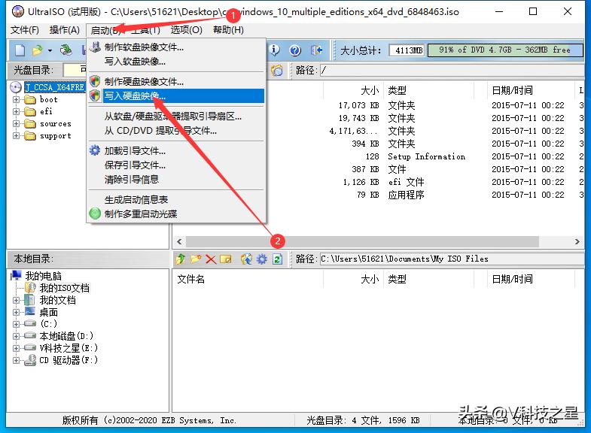Click the blue gear settings icon in local toolbar
The width and height of the screenshot is (591, 433).
click(x=261, y=259)
